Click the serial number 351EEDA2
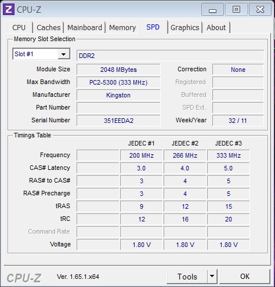The height and width of the screenshot is (287, 275). [x=118, y=121]
